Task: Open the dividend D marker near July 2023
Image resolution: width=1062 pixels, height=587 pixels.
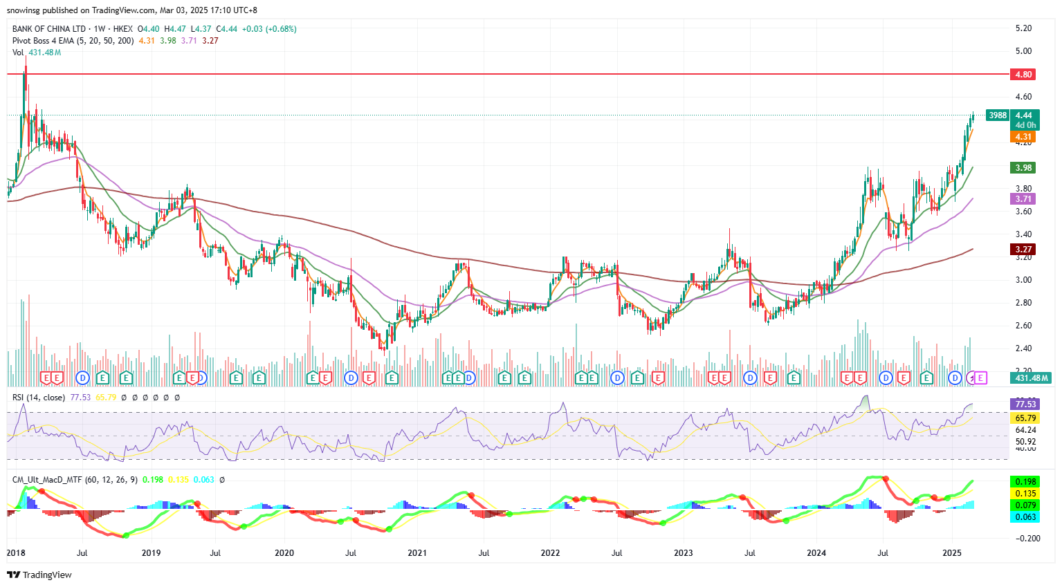Action: pos(750,378)
